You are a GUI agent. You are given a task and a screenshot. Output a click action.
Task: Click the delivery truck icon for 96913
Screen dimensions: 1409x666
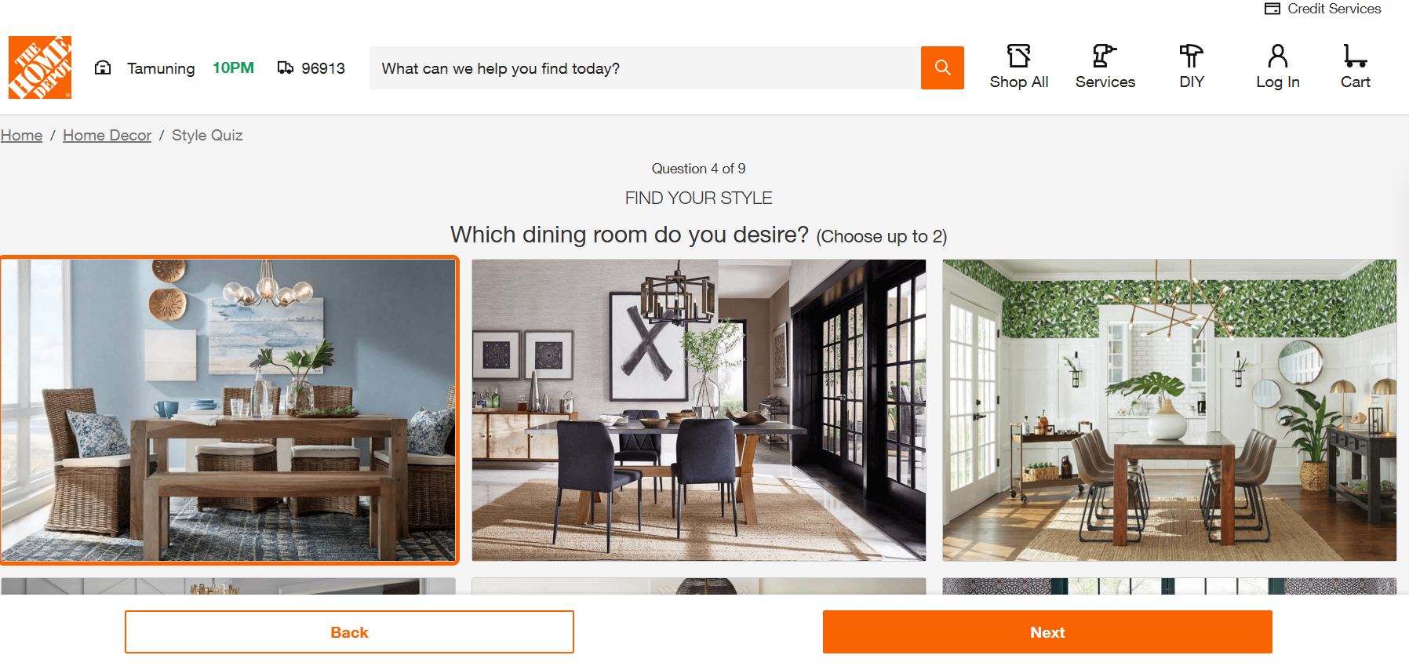click(x=286, y=68)
